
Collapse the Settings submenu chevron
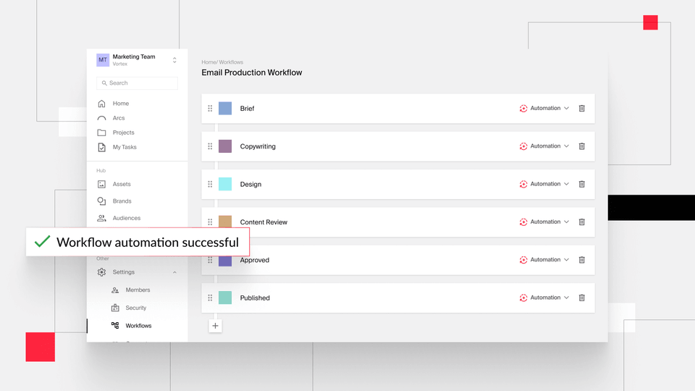tap(174, 272)
